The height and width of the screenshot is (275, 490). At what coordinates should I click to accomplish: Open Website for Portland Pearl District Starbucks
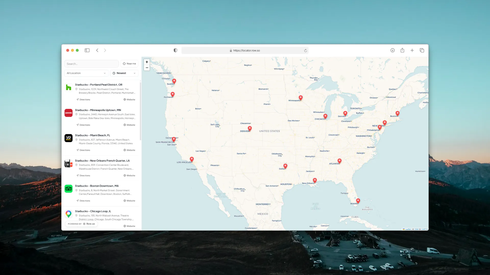point(129,100)
